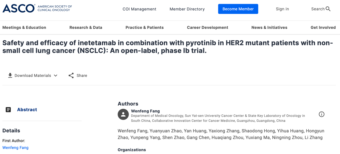This screenshot has height=154, width=340.
Task: Open the COI Management link
Action: (x=139, y=9)
